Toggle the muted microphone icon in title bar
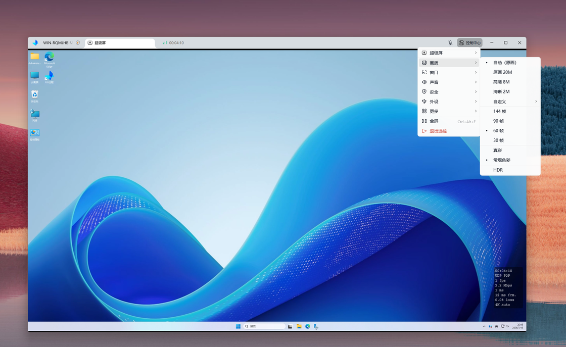Viewport: 566px width, 347px height. [450, 42]
